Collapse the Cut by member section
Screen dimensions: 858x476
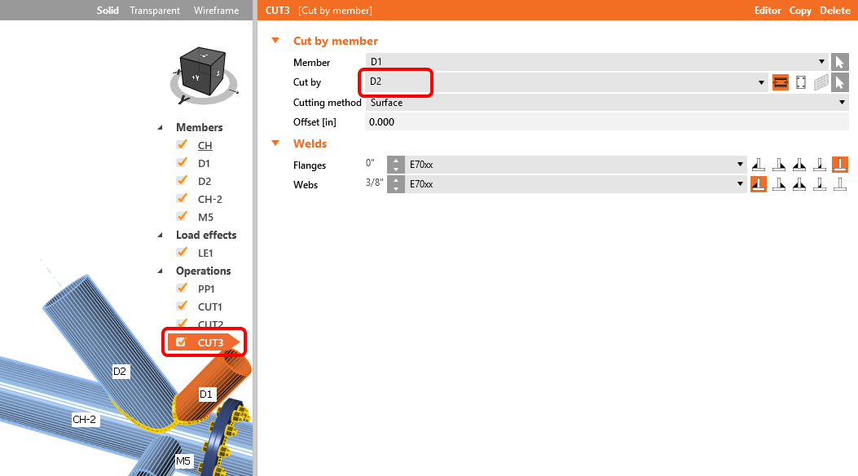click(x=275, y=41)
